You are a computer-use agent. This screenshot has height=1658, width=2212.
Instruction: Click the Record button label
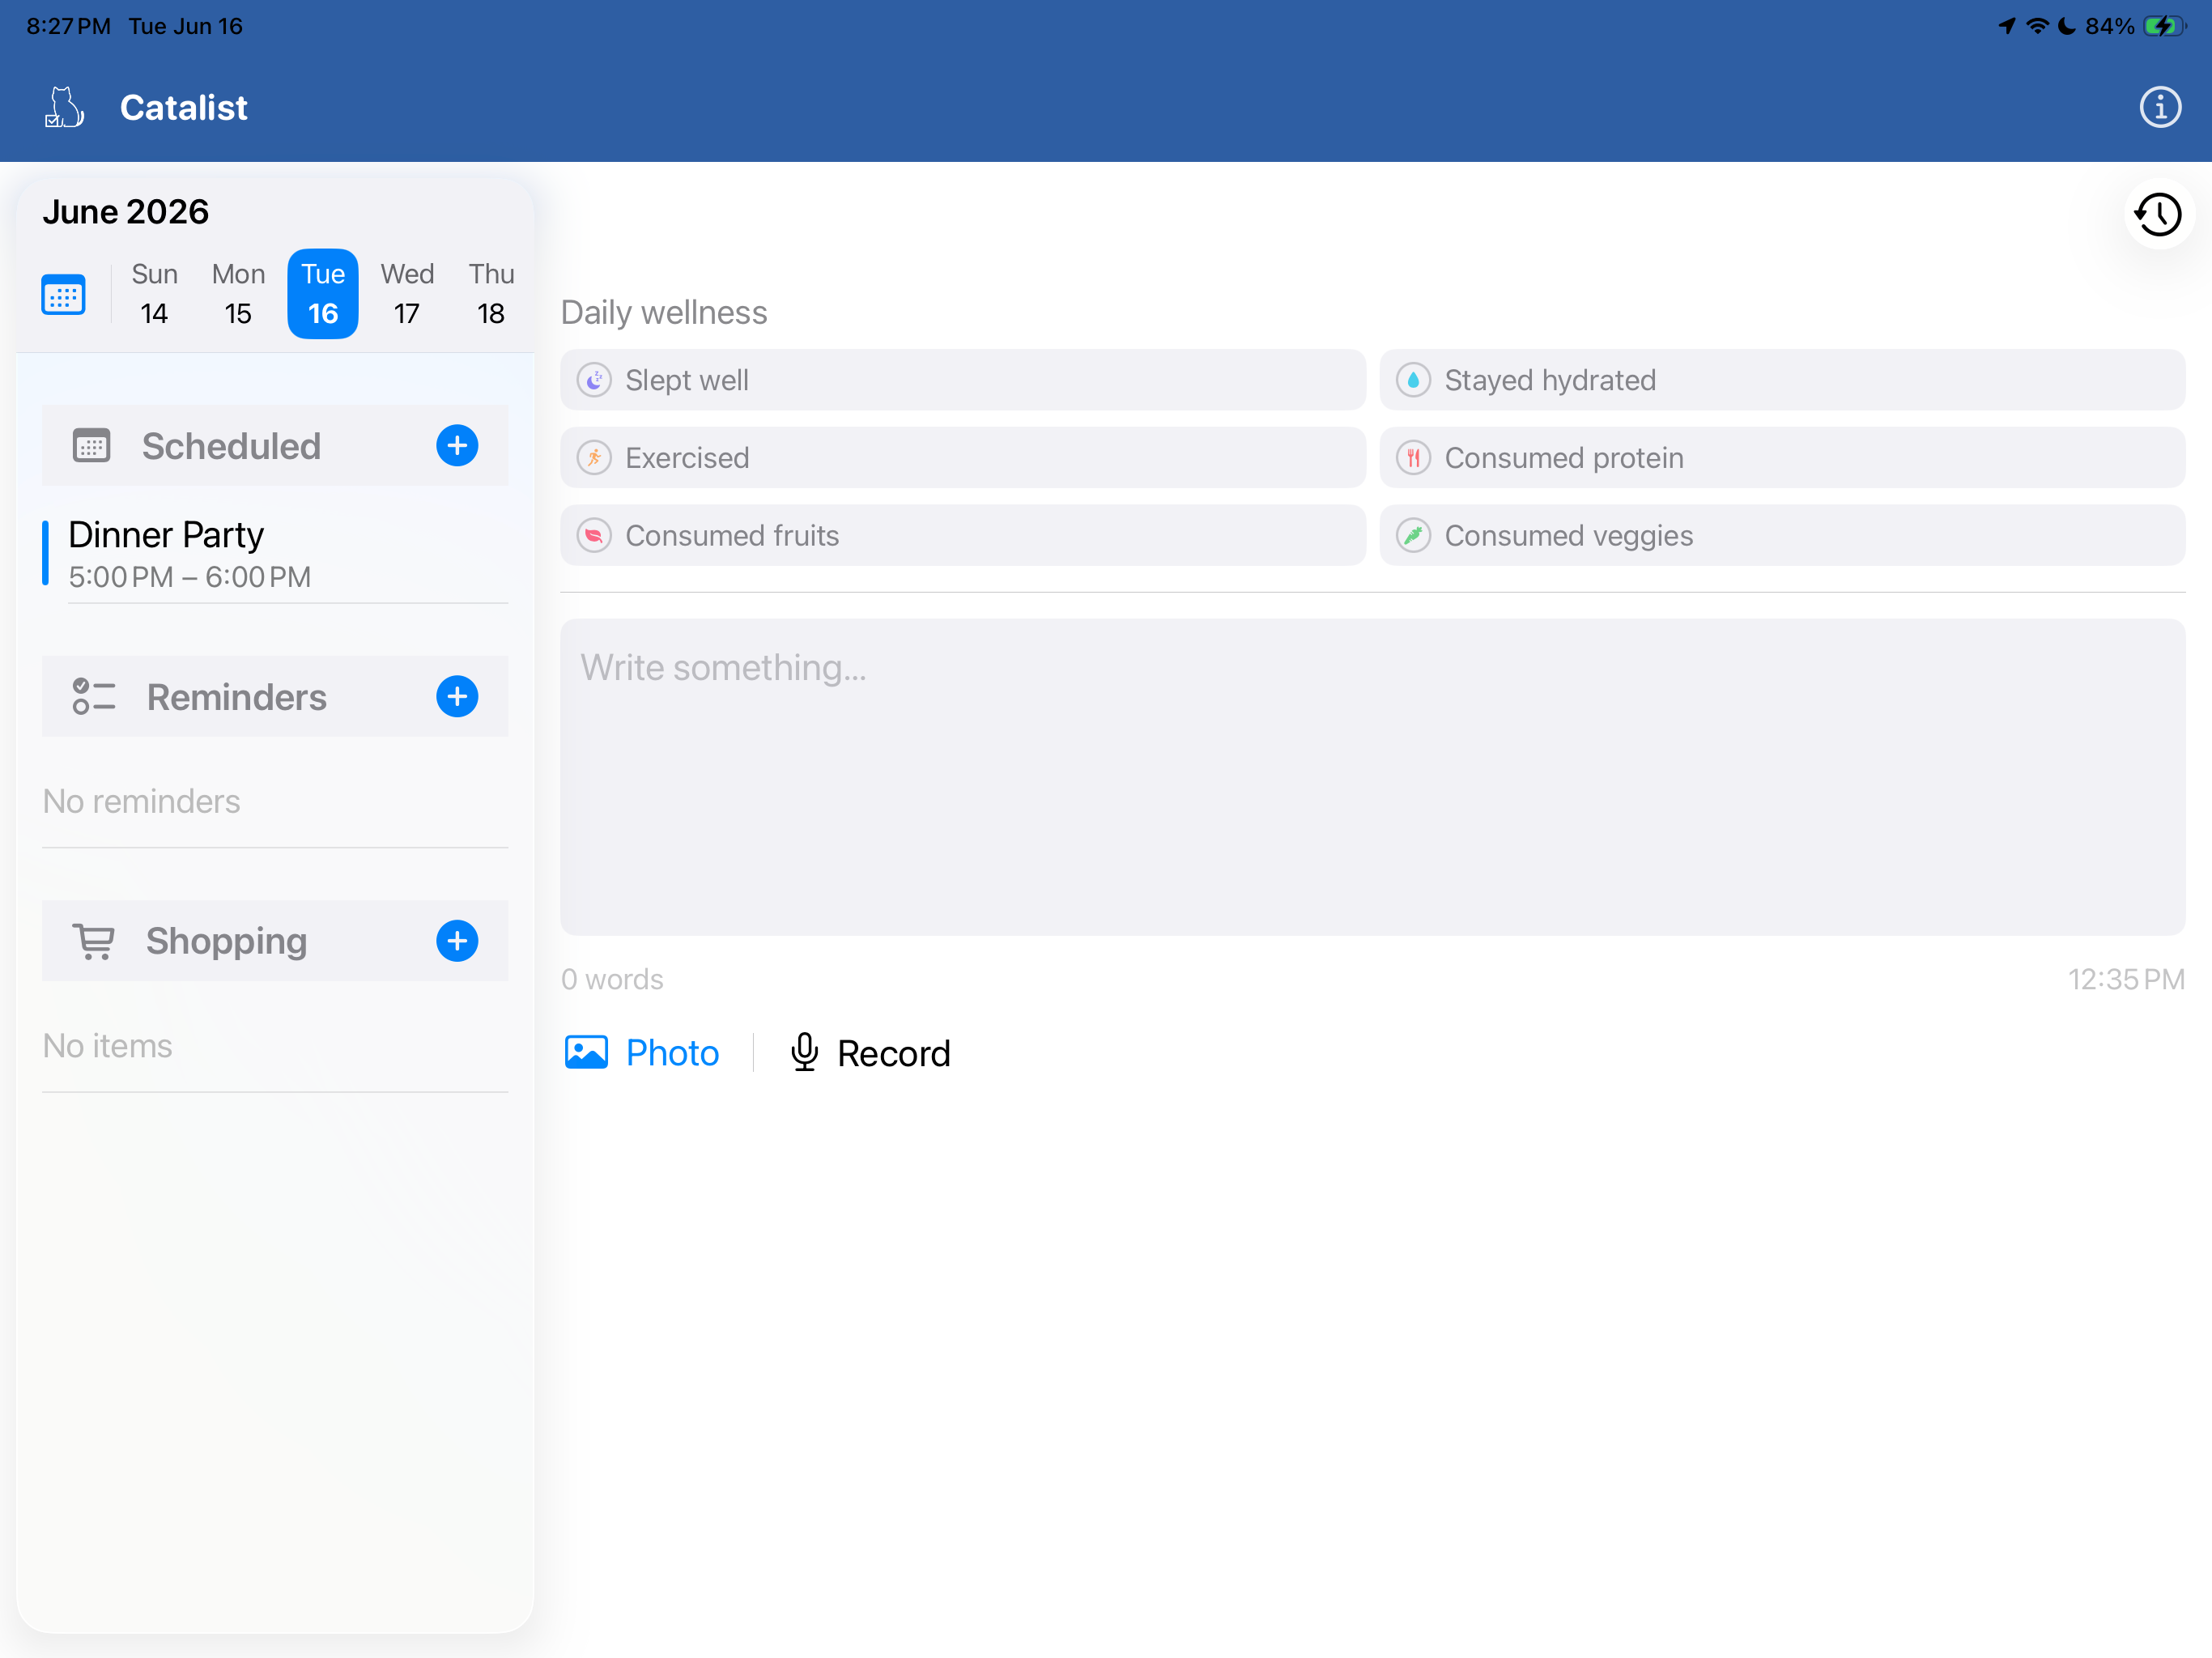click(894, 1053)
